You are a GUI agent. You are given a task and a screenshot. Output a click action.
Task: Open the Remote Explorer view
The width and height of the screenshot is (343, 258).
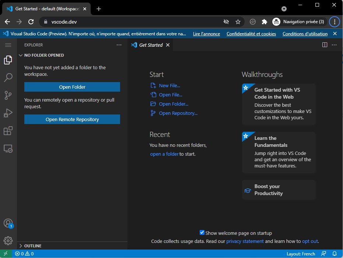tap(8, 148)
